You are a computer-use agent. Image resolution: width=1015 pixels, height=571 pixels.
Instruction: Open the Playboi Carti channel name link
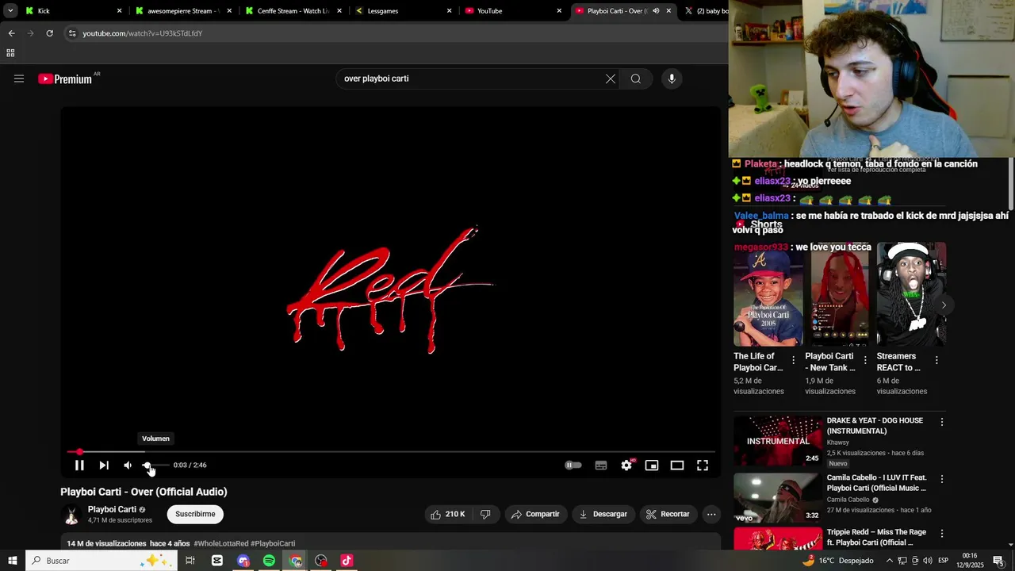click(x=112, y=509)
